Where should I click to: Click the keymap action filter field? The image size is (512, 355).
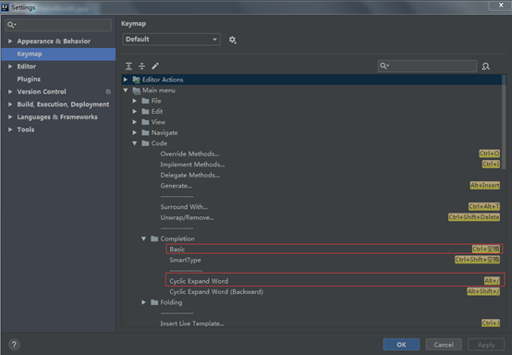point(427,66)
